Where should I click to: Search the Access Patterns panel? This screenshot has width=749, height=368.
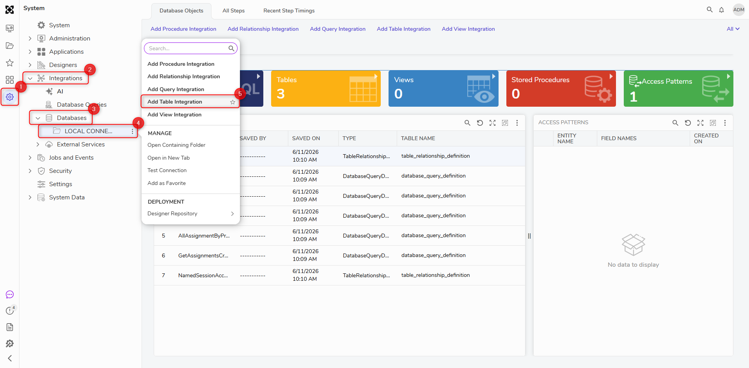point(675,123)
